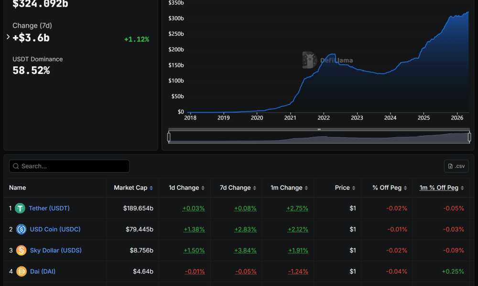Viewport: 478px width, 286px height.
Task: Click the magnifier icon in search box
Action: pos(16,166)
